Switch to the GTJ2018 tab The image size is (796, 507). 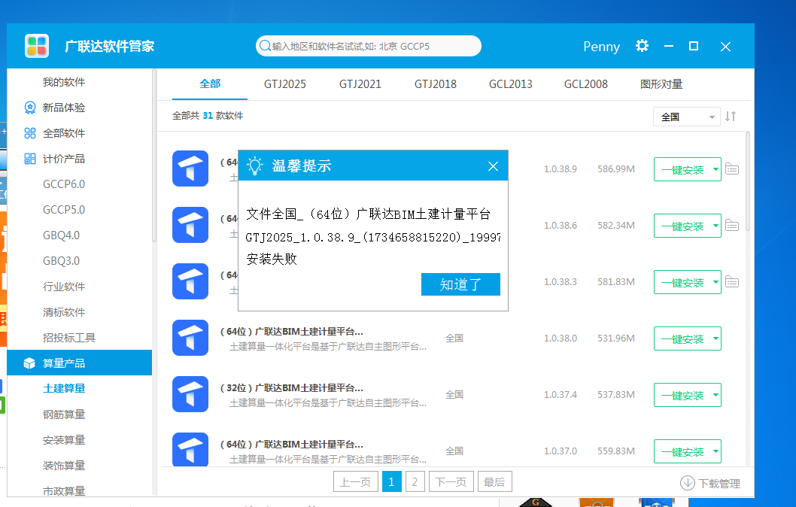pyautogui.click(x=435, y=83)
